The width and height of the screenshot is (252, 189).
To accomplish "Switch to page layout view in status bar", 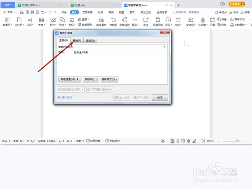I will 172,141.
